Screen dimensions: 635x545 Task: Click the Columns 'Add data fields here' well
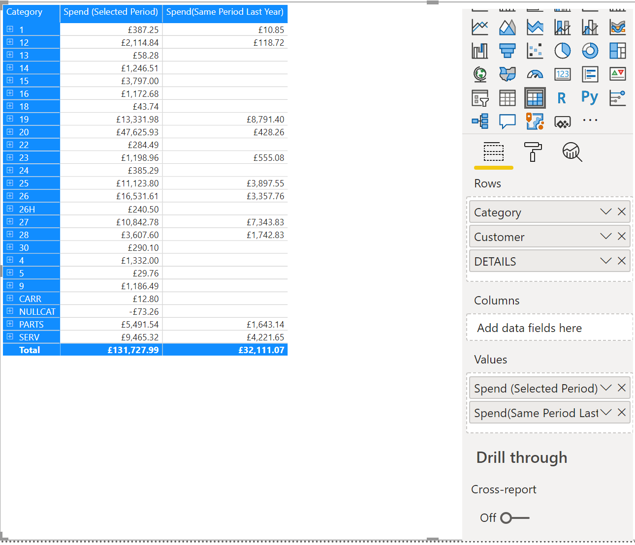[x=549, y=328]
